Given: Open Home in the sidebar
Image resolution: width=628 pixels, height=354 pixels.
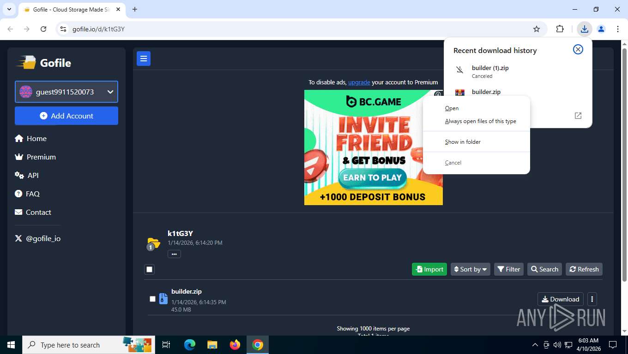Looking at the screenshot, I should tap(30, 138).
